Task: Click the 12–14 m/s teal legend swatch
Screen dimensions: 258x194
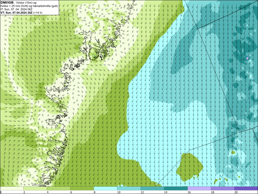Action: pos(152,188)
